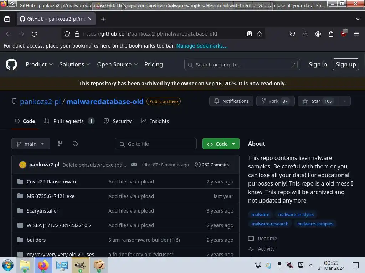This screenshot has height=273, width=365.
Task: Open commit hash fdbcc87
Action: tap(150, 165)
